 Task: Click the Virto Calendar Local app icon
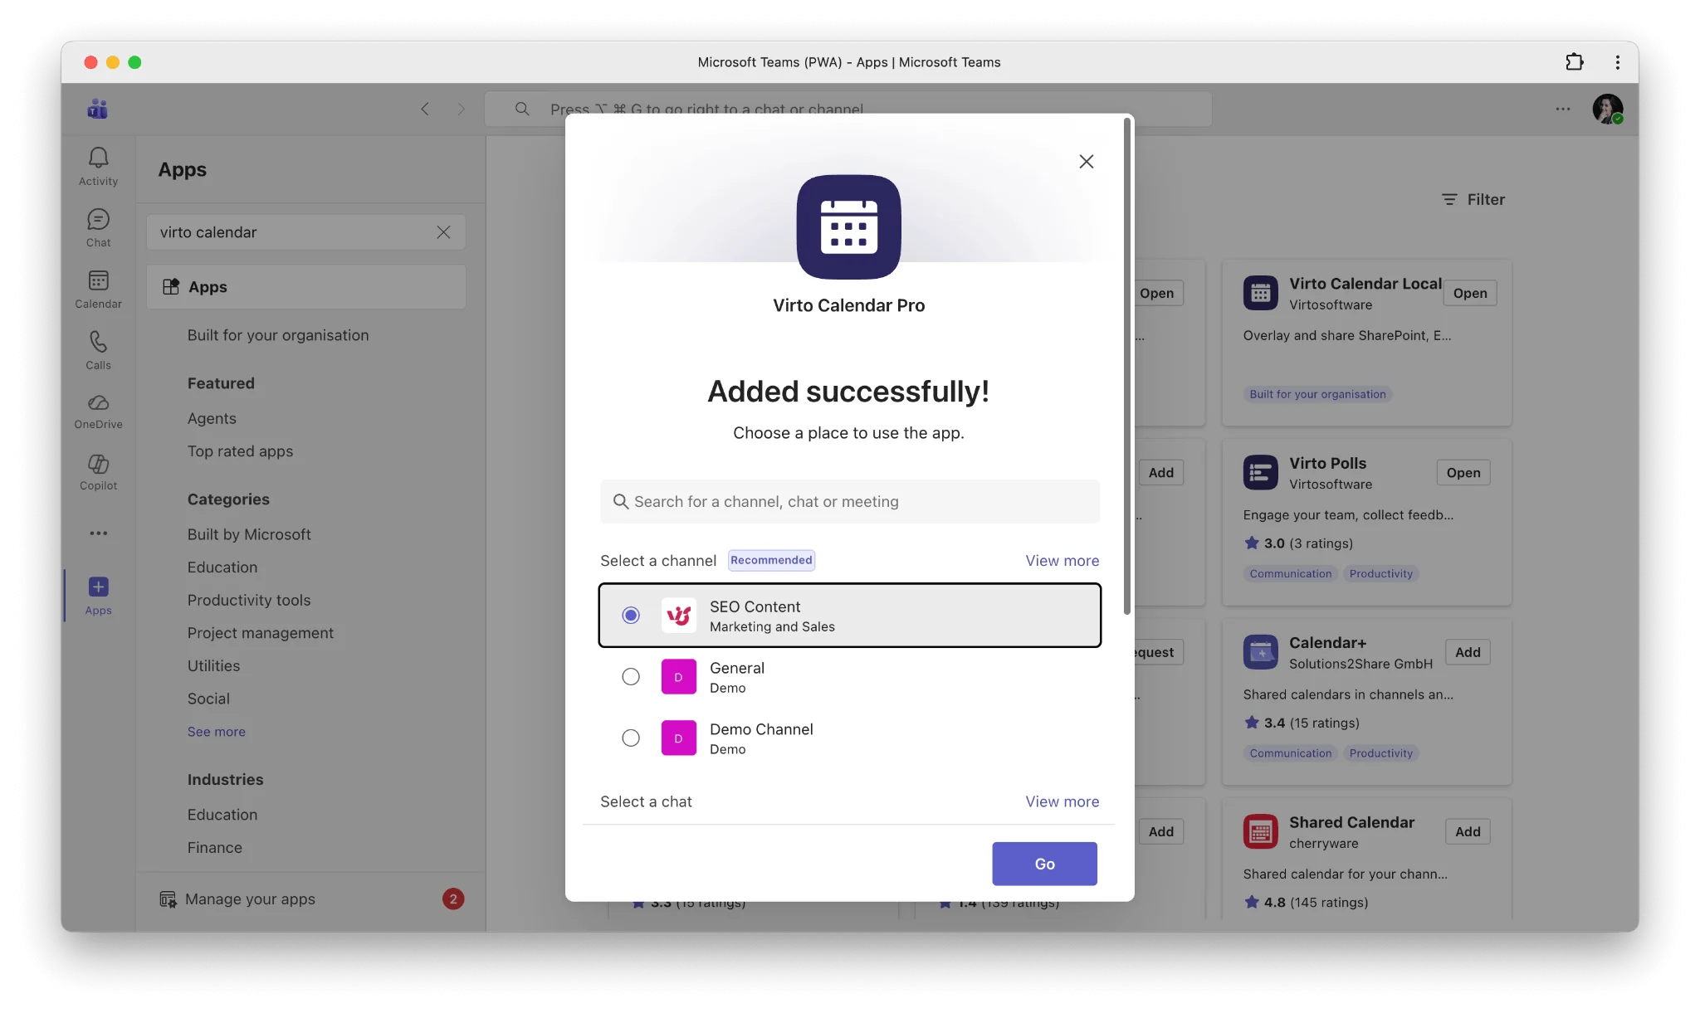point(1260,293)
